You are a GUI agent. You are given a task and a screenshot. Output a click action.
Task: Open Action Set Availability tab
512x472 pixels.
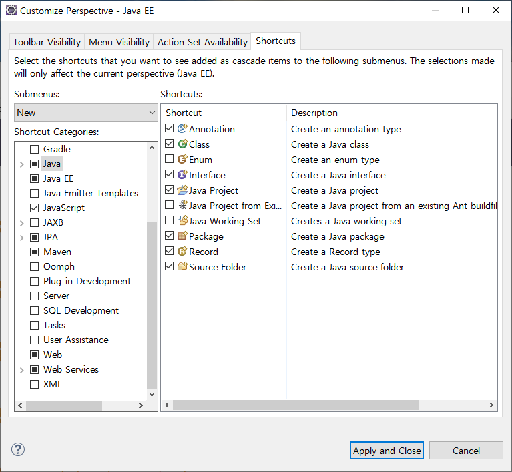click(202, 42)
